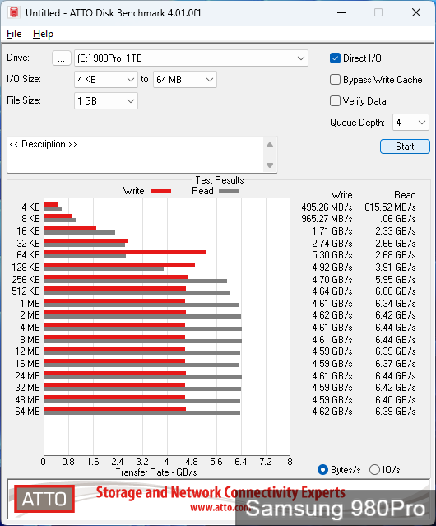
Task: Click the red Write legend swatch
Action: [x=161, y=190]
